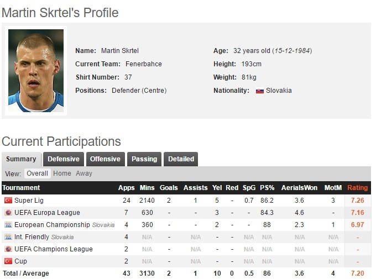The width and height of the screenshot is (376, 279).
Task: Switch view to Home matches
Action: click(62, 173)
